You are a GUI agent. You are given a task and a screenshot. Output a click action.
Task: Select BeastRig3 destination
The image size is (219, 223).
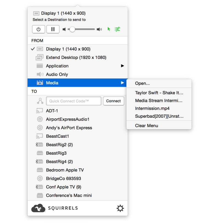point(77,153)
